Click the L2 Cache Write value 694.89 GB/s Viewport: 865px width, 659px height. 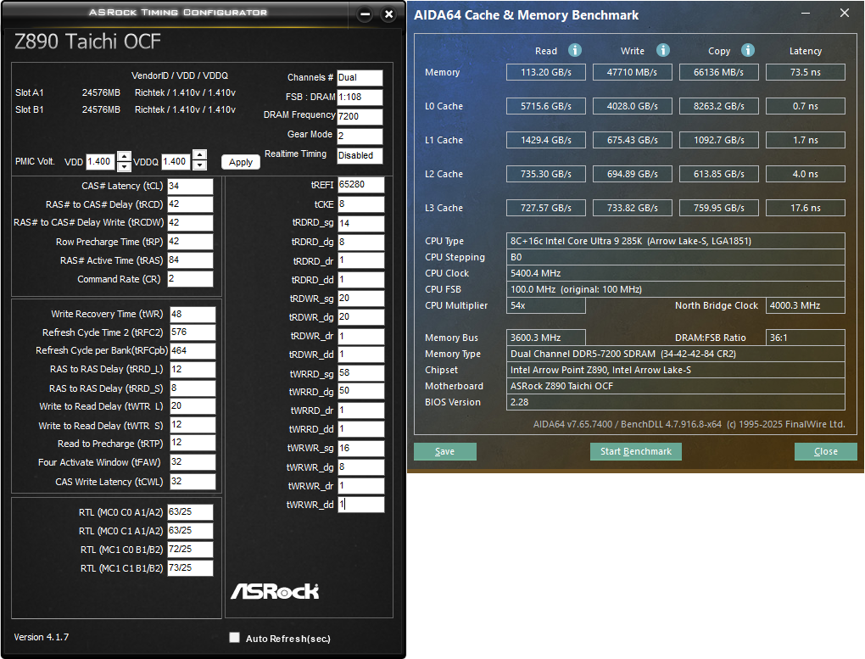tap(632, 174)
